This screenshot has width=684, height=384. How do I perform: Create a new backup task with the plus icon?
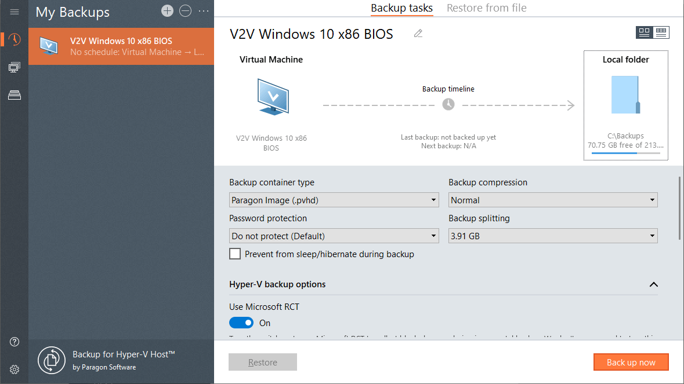[167, 10]
